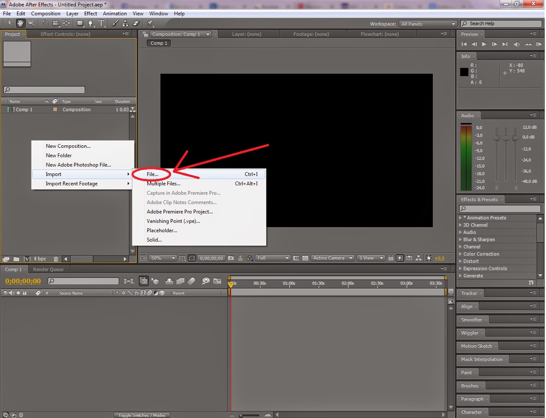
Task: Select the Puppet Pin tool
Action: (x=150, y=23)
